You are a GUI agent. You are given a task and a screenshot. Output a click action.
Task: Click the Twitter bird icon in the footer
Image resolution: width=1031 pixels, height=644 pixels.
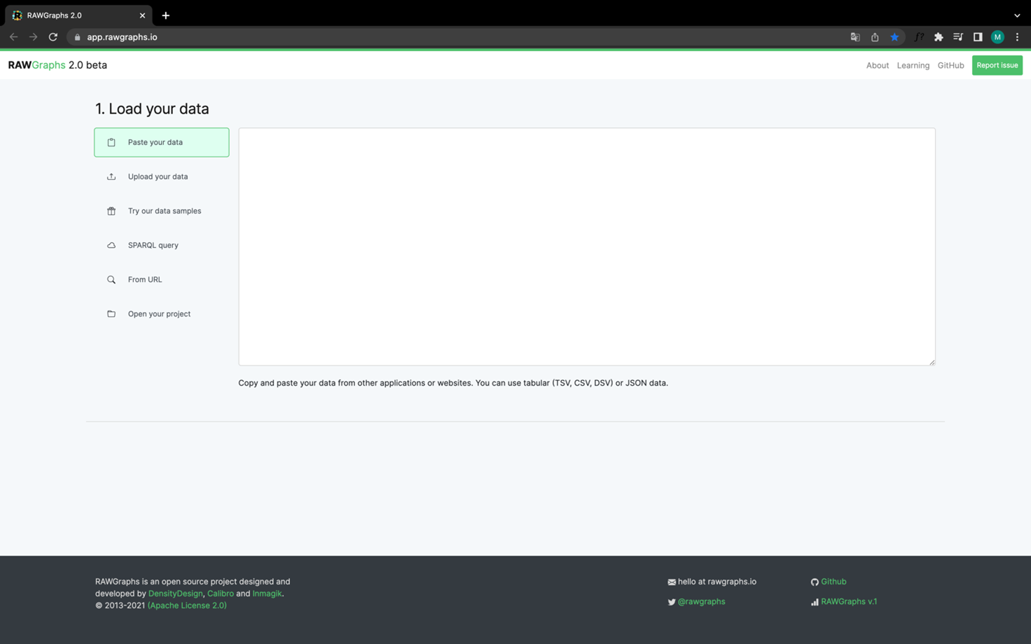click(672, 602)
